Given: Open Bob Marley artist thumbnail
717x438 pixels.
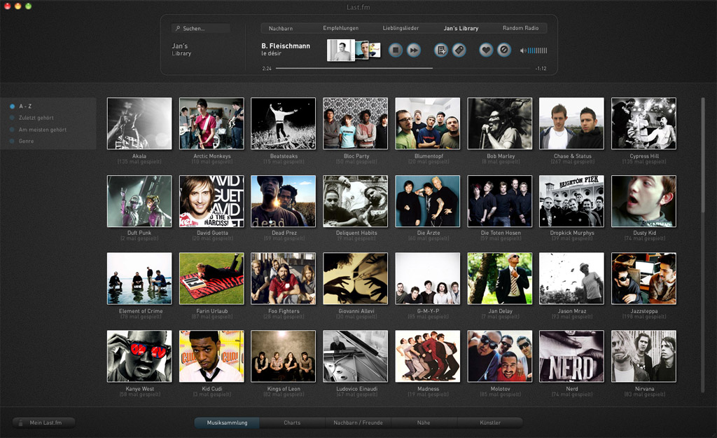Looking at the screenshot, I should [500, 123].
